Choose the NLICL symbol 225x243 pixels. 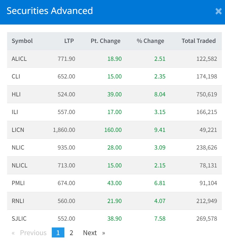(19, 165)
